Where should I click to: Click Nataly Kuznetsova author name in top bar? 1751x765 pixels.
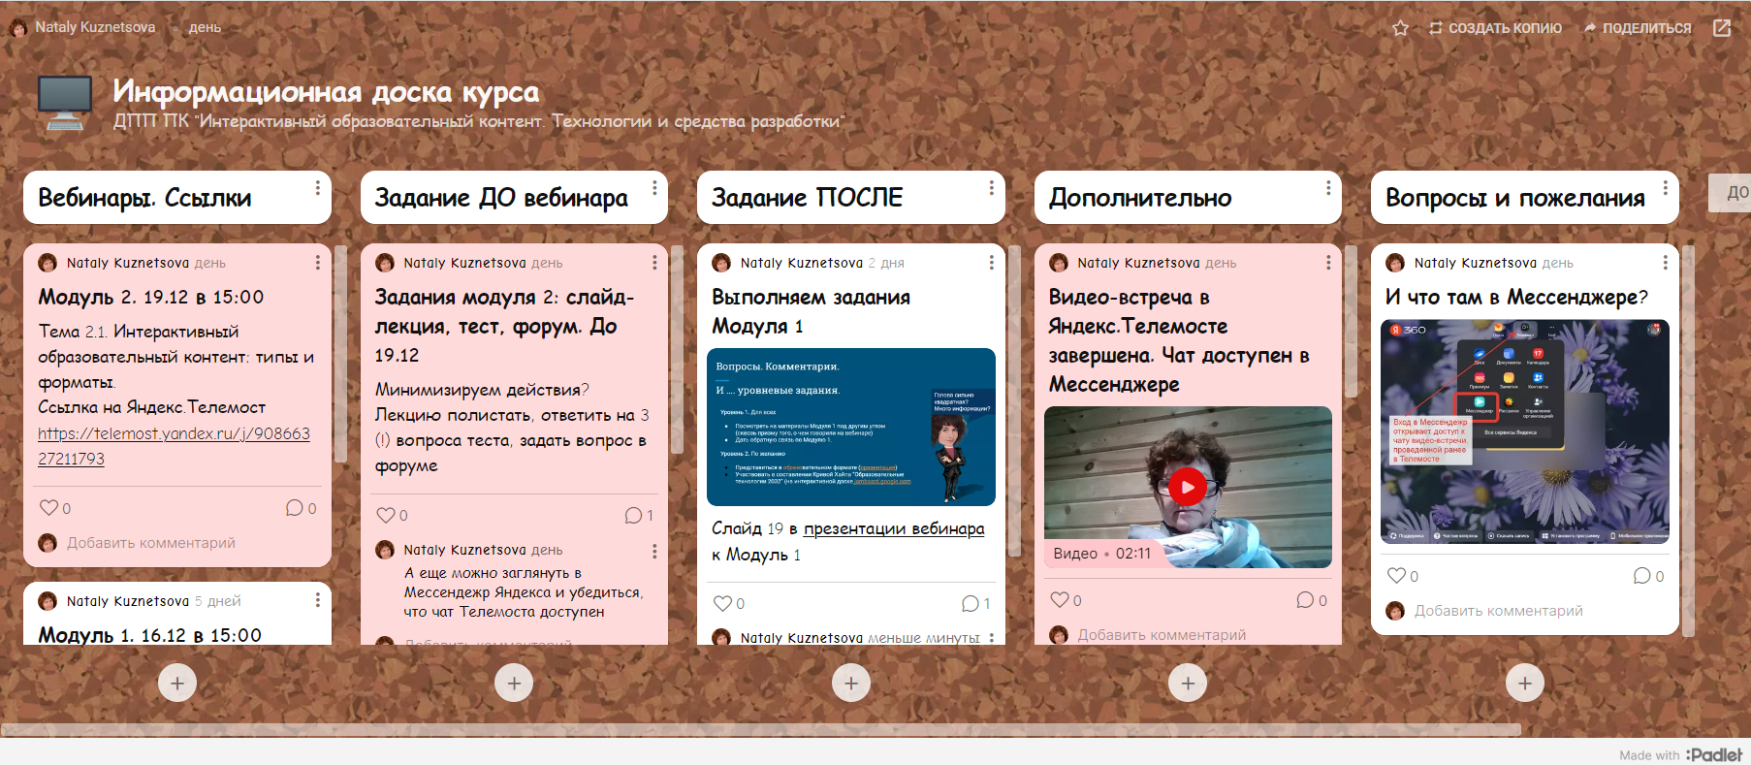point(95,27)
